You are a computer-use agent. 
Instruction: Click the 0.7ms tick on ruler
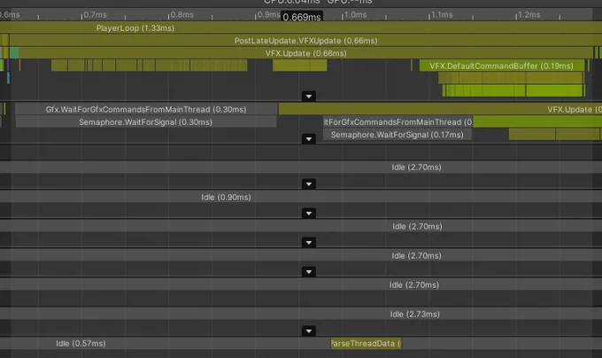pyautogui.click(x=95, y=14)
